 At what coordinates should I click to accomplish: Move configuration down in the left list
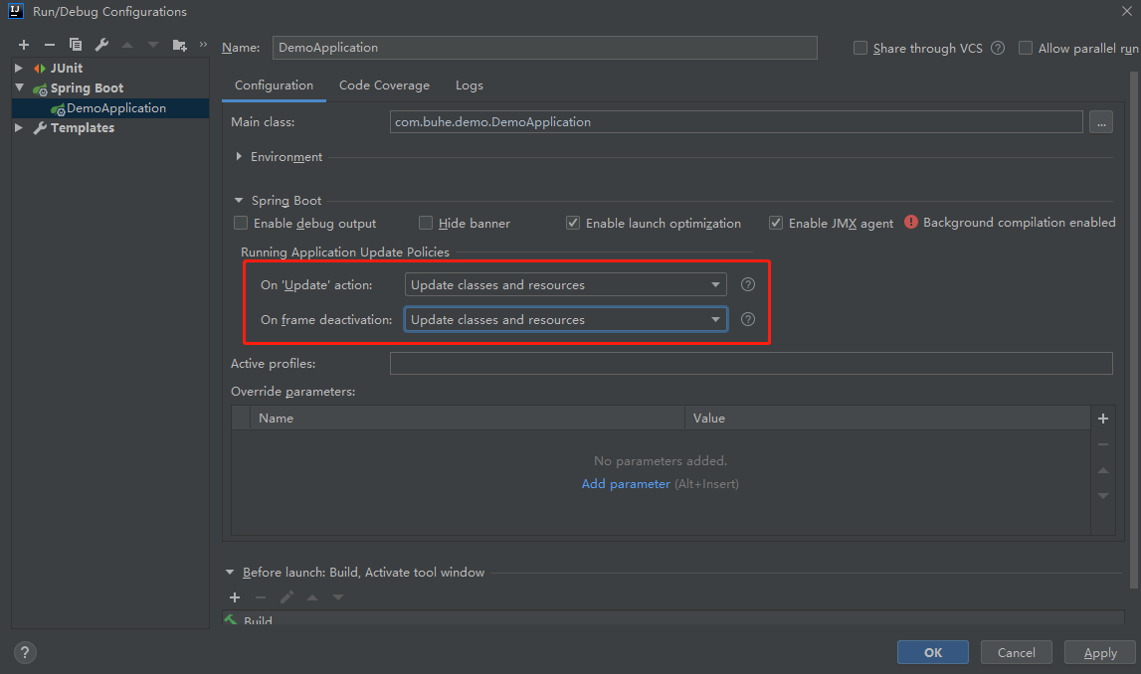(x=153, y=45)
